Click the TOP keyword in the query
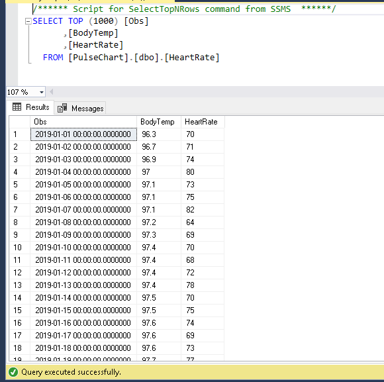384x382 pixels. [x=75, y=21]
